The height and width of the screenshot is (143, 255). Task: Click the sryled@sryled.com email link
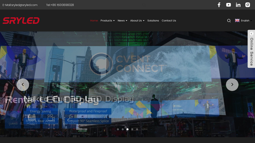(25, 5)
